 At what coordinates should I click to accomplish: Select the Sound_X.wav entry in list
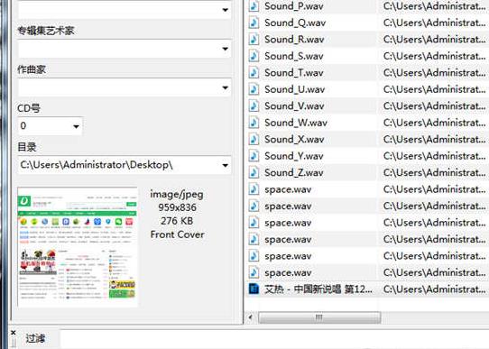(367, 139)
